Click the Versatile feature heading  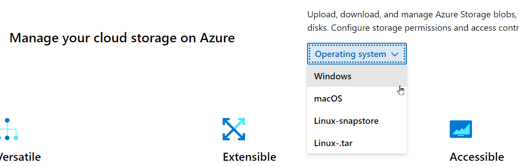pyautogui.click(x=20, y=157)
